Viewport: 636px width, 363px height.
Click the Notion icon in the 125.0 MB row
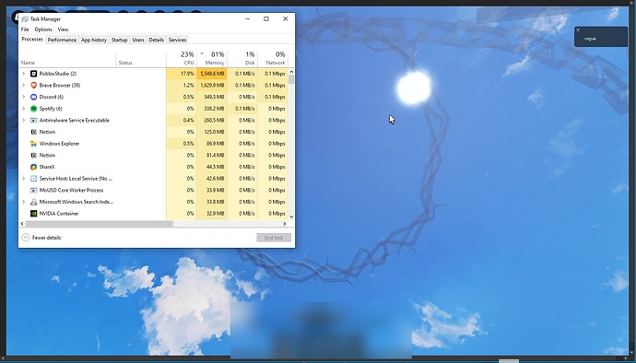click(34, 132)
